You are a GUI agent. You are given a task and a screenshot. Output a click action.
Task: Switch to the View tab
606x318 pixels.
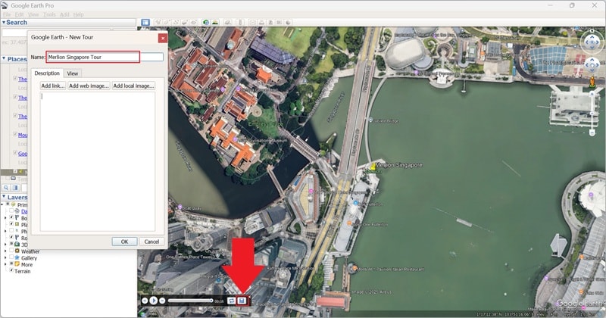click(x=72, y=73)
